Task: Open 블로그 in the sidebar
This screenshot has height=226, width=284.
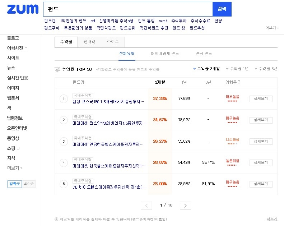Action: coord(13,38)
